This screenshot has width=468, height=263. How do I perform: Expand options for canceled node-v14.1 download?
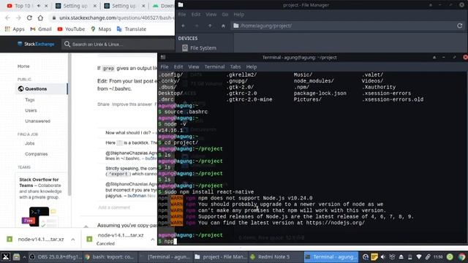153,239
